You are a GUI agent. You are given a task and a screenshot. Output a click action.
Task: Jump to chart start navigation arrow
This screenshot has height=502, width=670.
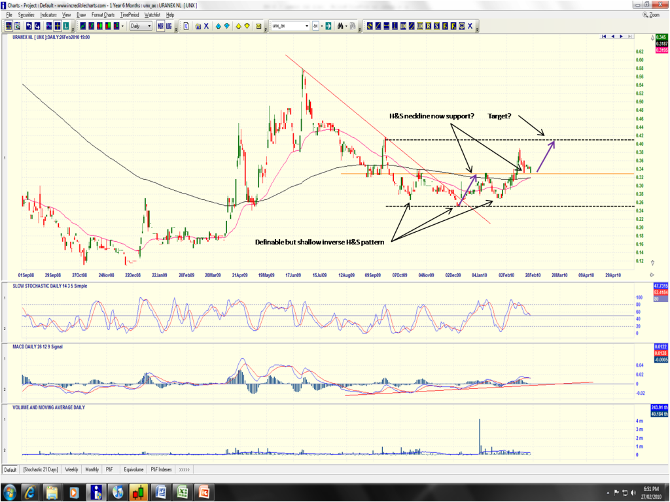(x=604, y=37)
